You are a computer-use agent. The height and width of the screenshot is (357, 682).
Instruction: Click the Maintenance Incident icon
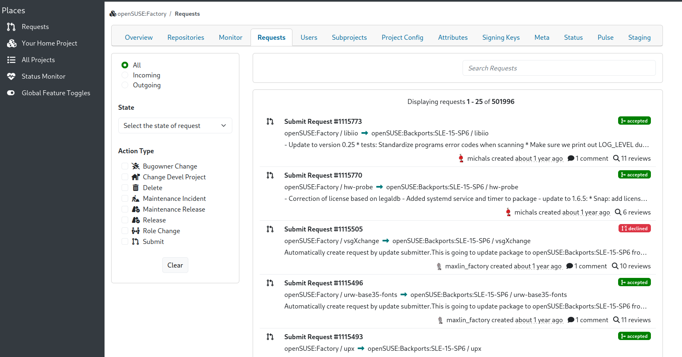click(x=136, y=198)
